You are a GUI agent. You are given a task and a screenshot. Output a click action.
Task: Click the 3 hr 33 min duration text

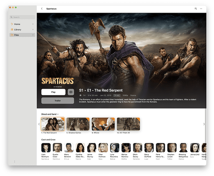pyautogui.click(x=93, y=95)
